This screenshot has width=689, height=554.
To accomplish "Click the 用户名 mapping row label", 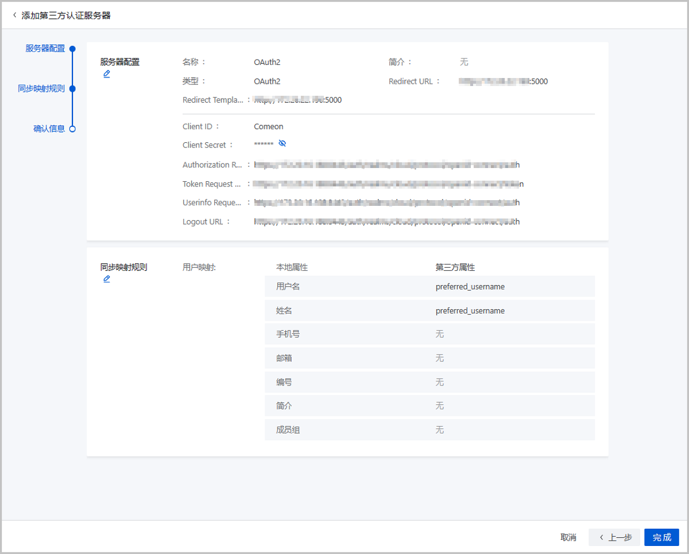I will pyautogui.click(x=288, y=286).
